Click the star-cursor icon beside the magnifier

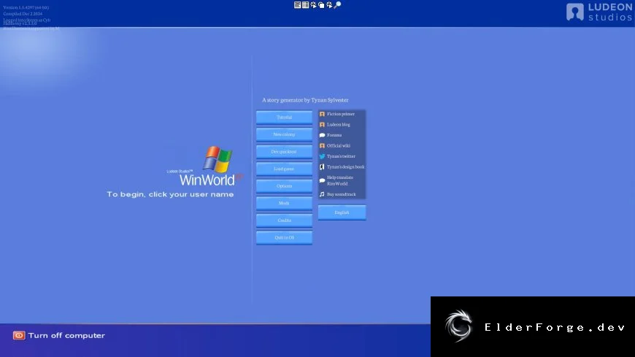point(329,5)
